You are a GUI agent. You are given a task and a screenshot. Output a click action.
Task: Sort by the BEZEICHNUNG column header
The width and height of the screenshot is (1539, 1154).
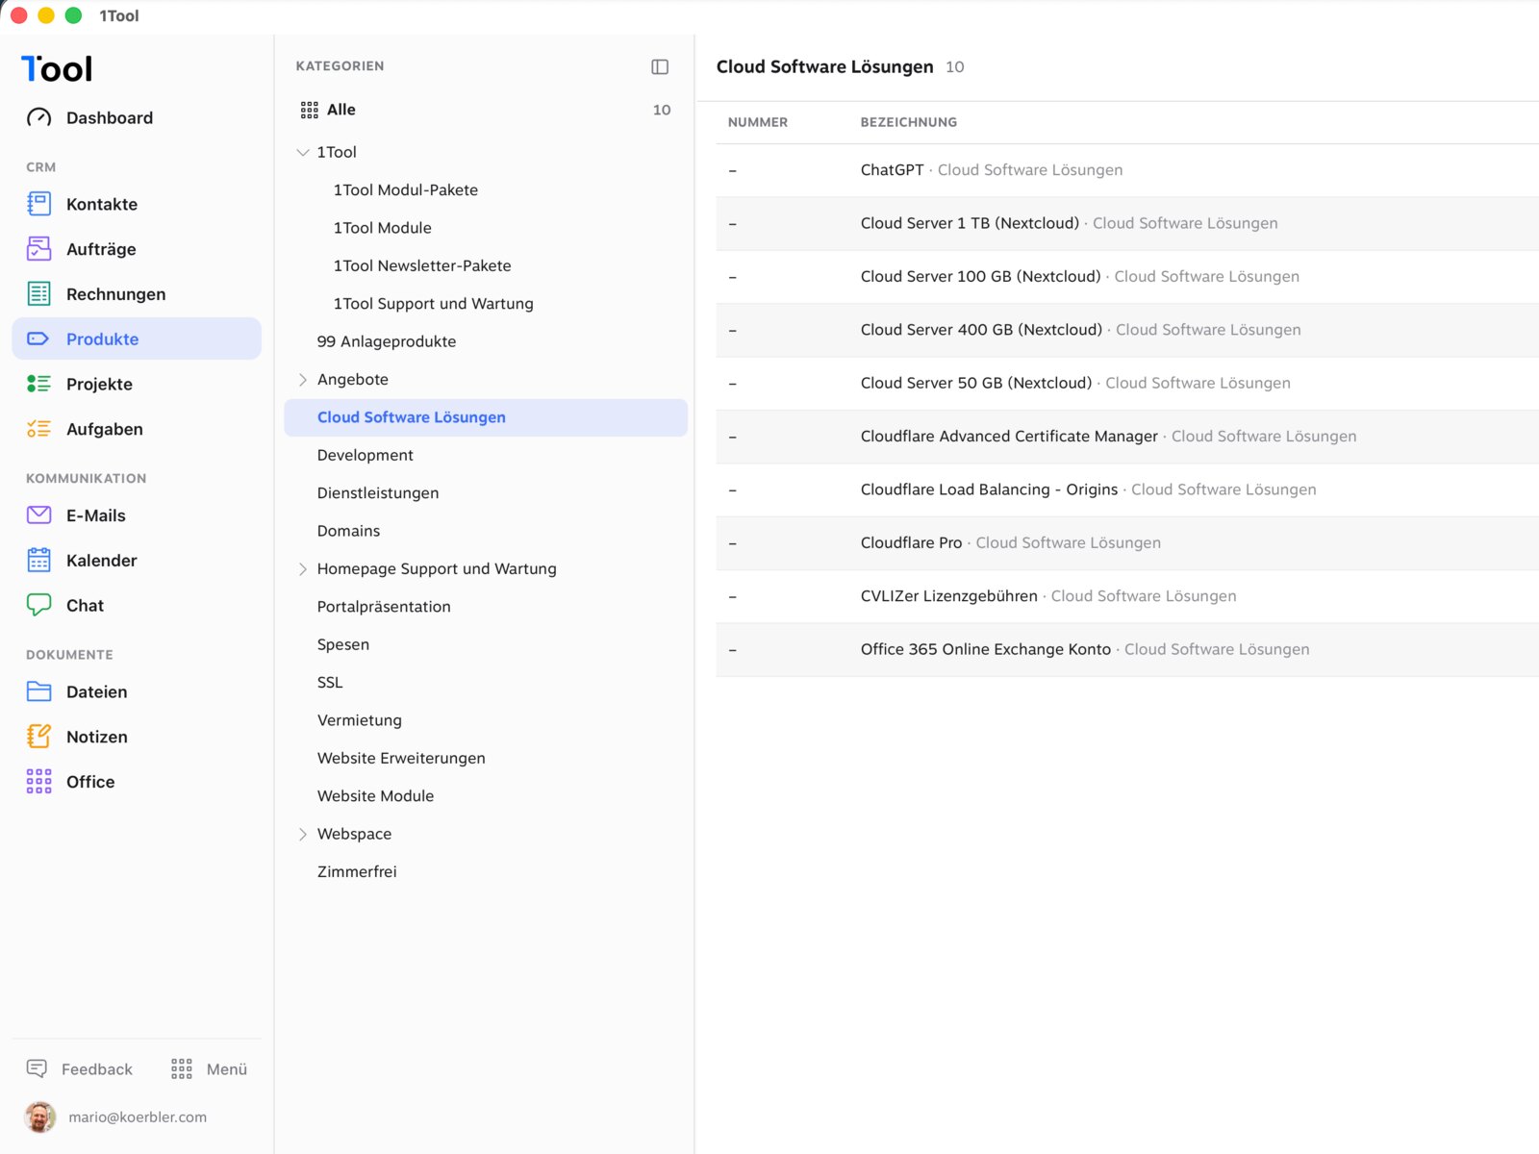pyautogui.click(x=908, y=122)
